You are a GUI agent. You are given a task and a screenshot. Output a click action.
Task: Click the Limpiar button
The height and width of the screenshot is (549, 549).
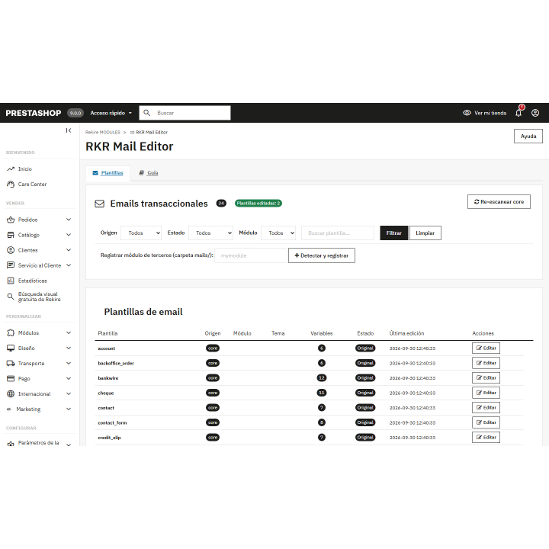[x=425, y=233]
